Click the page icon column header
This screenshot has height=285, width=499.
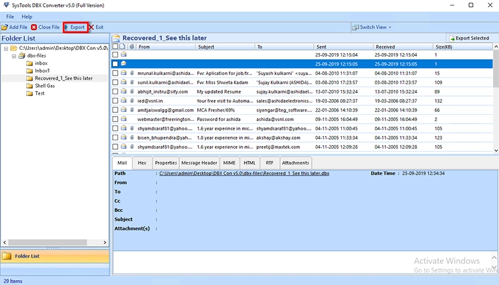pos(123,46)
